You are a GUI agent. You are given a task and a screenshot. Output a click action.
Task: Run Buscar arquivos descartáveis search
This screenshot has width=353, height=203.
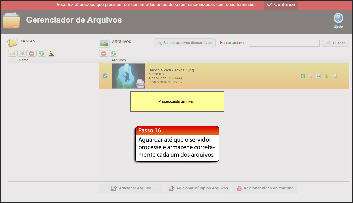click(x=184, y=43)
